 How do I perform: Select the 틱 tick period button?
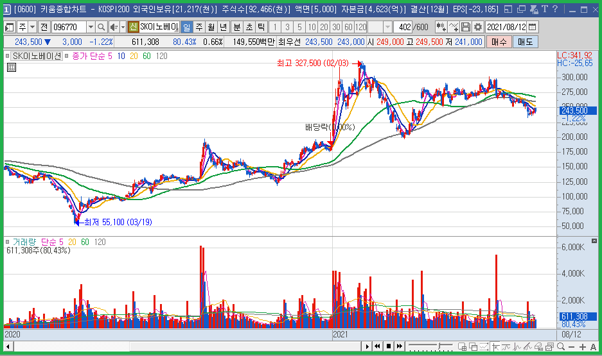[x=261, y=27]
